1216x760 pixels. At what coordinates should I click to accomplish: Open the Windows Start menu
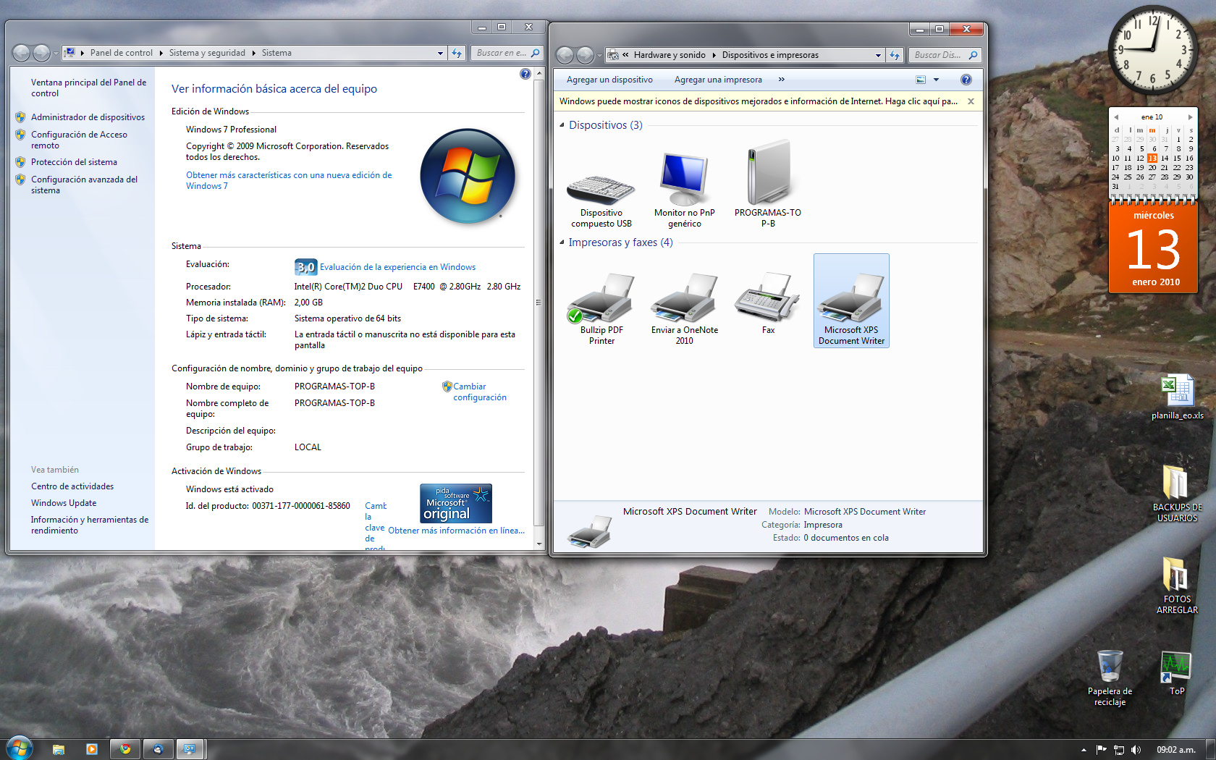pos(20,748)
